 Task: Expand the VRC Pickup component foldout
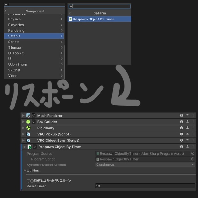23,134
